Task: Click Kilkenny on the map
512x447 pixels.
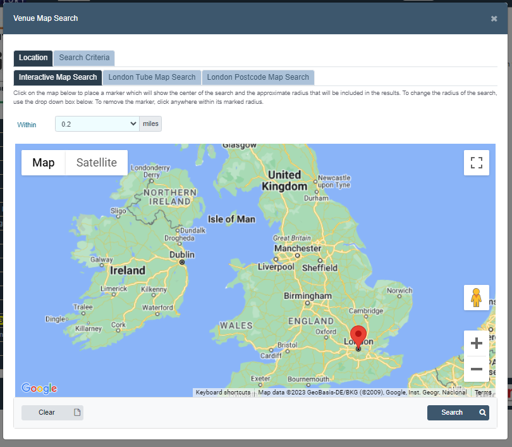Action: 154,289
